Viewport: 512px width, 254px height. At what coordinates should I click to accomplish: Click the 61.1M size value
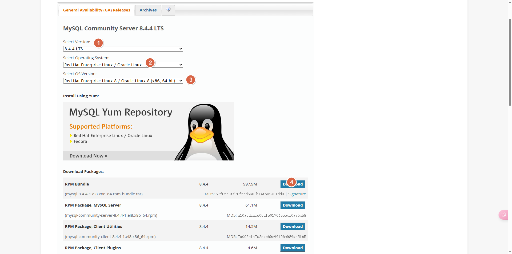coord(251,205)
